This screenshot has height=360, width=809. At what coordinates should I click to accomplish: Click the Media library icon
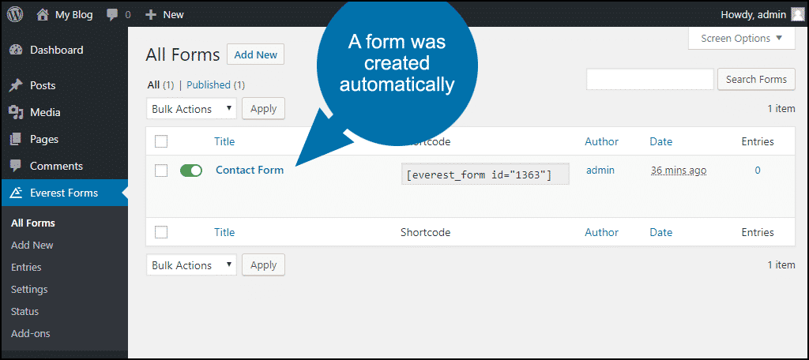(x=16, y=112)
